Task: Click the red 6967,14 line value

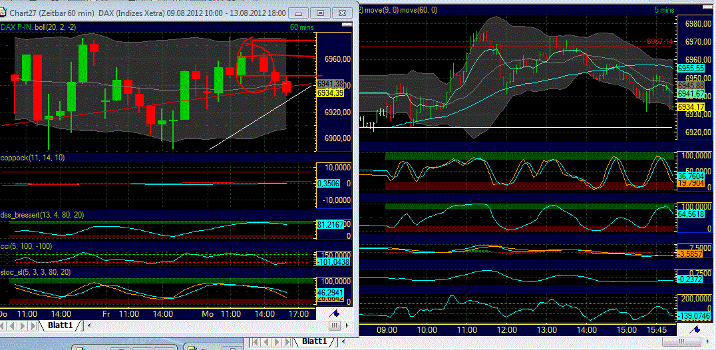Action: coord(660,41)
